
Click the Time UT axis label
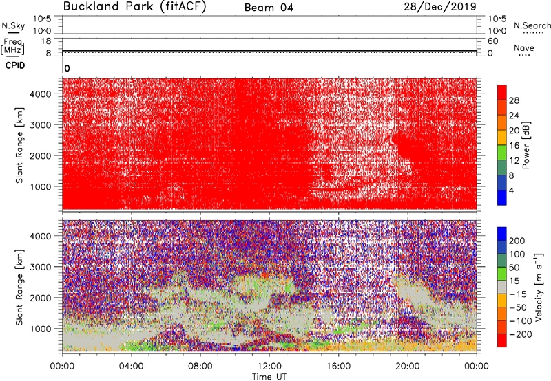point(269,377)
